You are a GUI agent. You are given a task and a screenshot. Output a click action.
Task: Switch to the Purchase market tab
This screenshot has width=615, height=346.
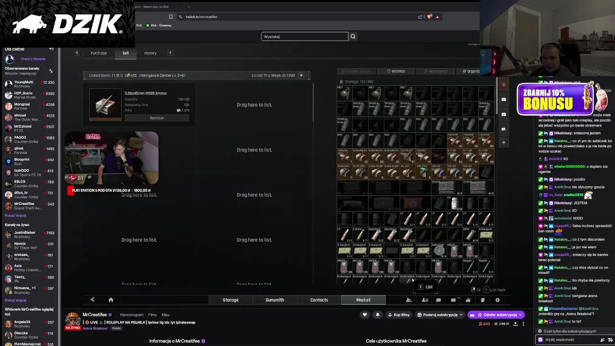coord(98,53)
